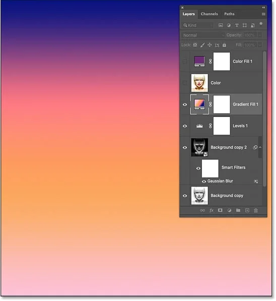Select the Background copy layer thumbnail

point(199,196)
